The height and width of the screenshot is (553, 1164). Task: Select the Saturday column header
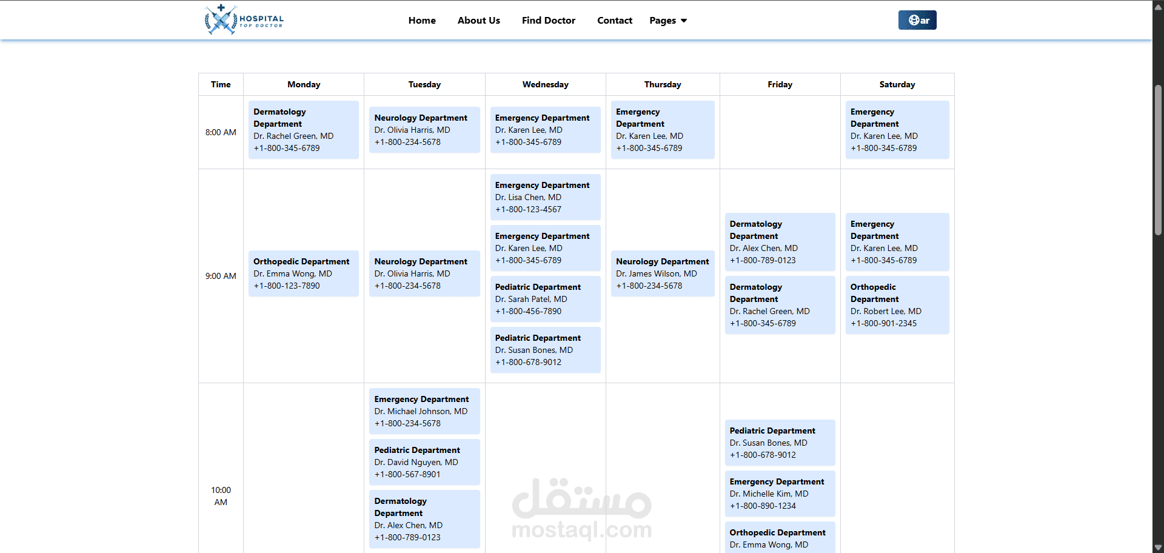coord(897,84)
